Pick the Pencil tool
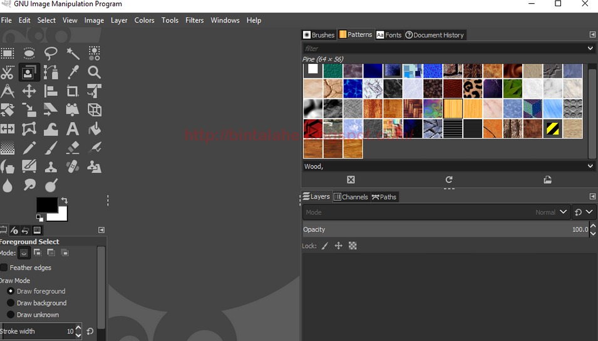Viewport: 598px width, 341px height. pos(29,148)
